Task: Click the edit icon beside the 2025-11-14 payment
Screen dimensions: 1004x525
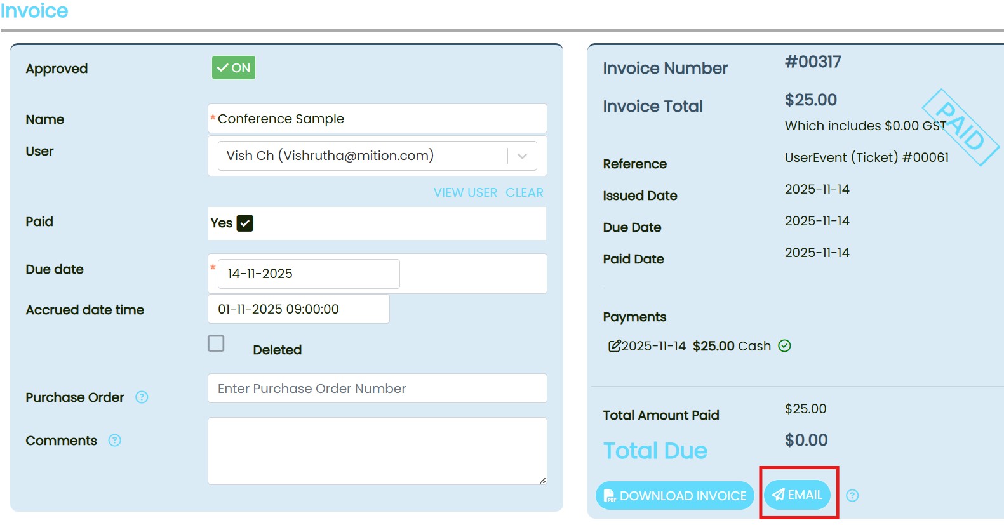Action: click(x=614, y=346)
